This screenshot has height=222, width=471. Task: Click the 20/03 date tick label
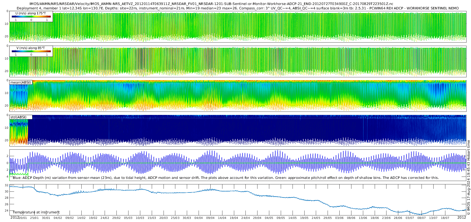(164, 218)
